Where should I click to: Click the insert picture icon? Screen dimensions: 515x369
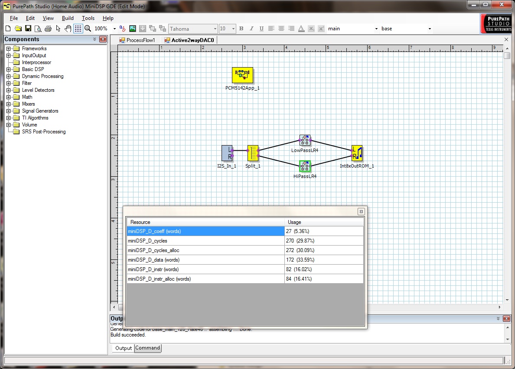[x=133, y=29]
